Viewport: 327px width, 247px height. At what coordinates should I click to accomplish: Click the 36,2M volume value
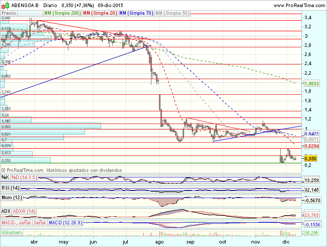(x=311, y=232)
